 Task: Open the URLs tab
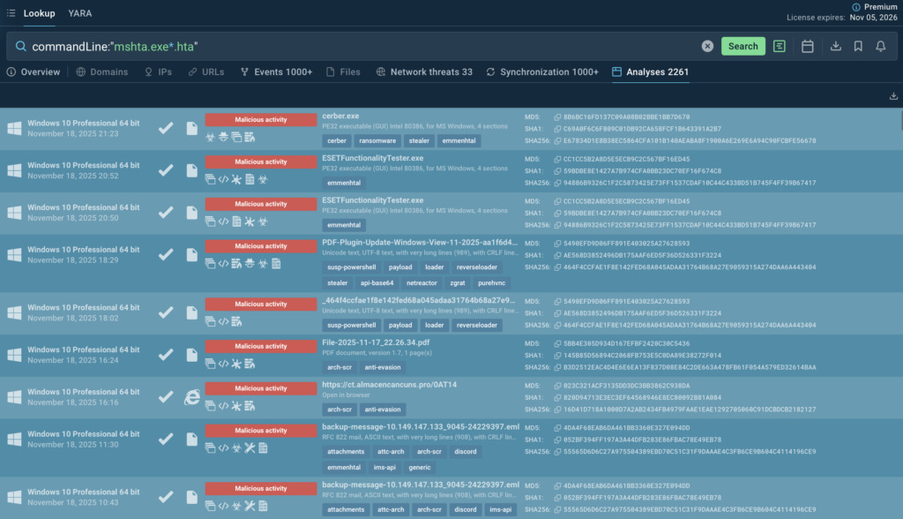(206, 72)
